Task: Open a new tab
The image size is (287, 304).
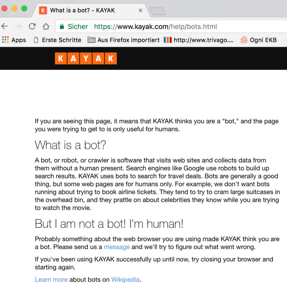Action: 158,11
